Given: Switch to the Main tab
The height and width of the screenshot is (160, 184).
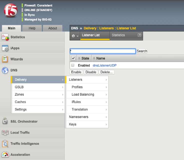Looking at the screenshot, I should pos(11,28).
